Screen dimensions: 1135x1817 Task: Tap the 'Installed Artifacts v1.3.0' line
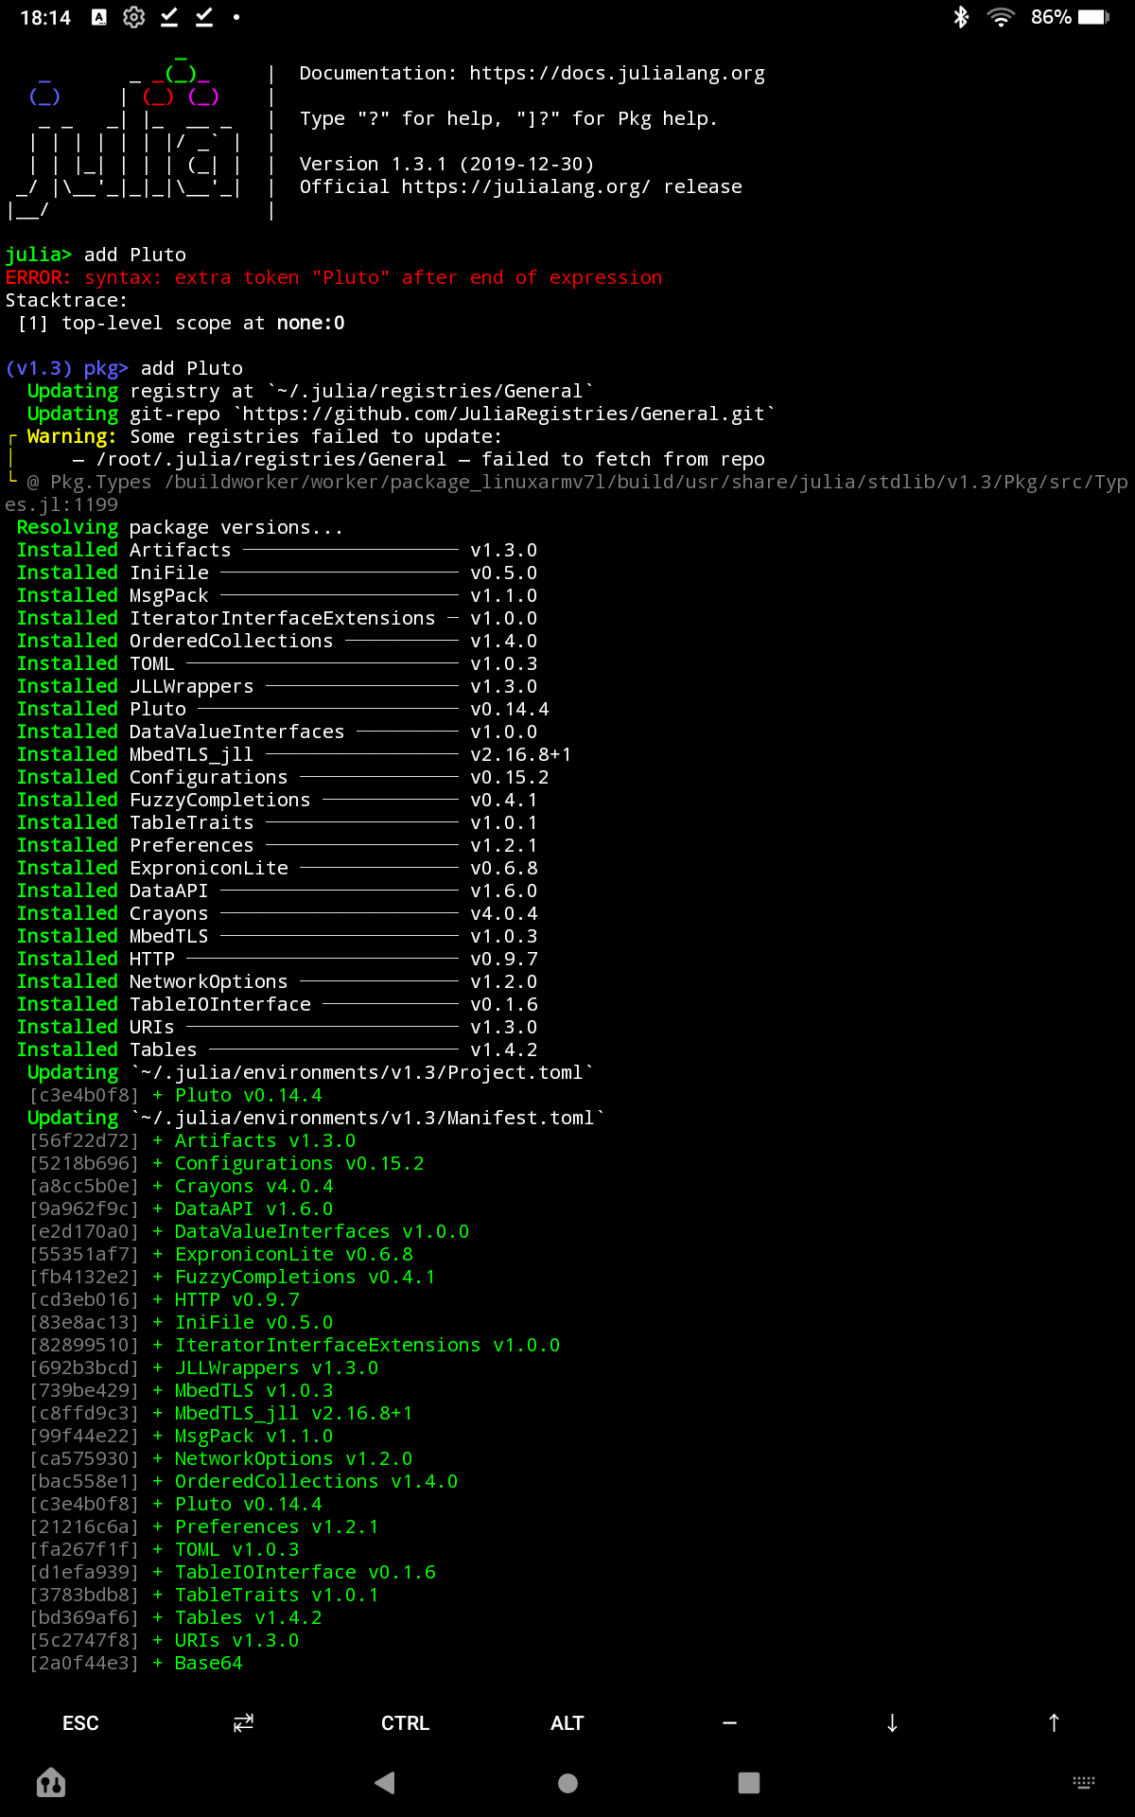(277, 550)
